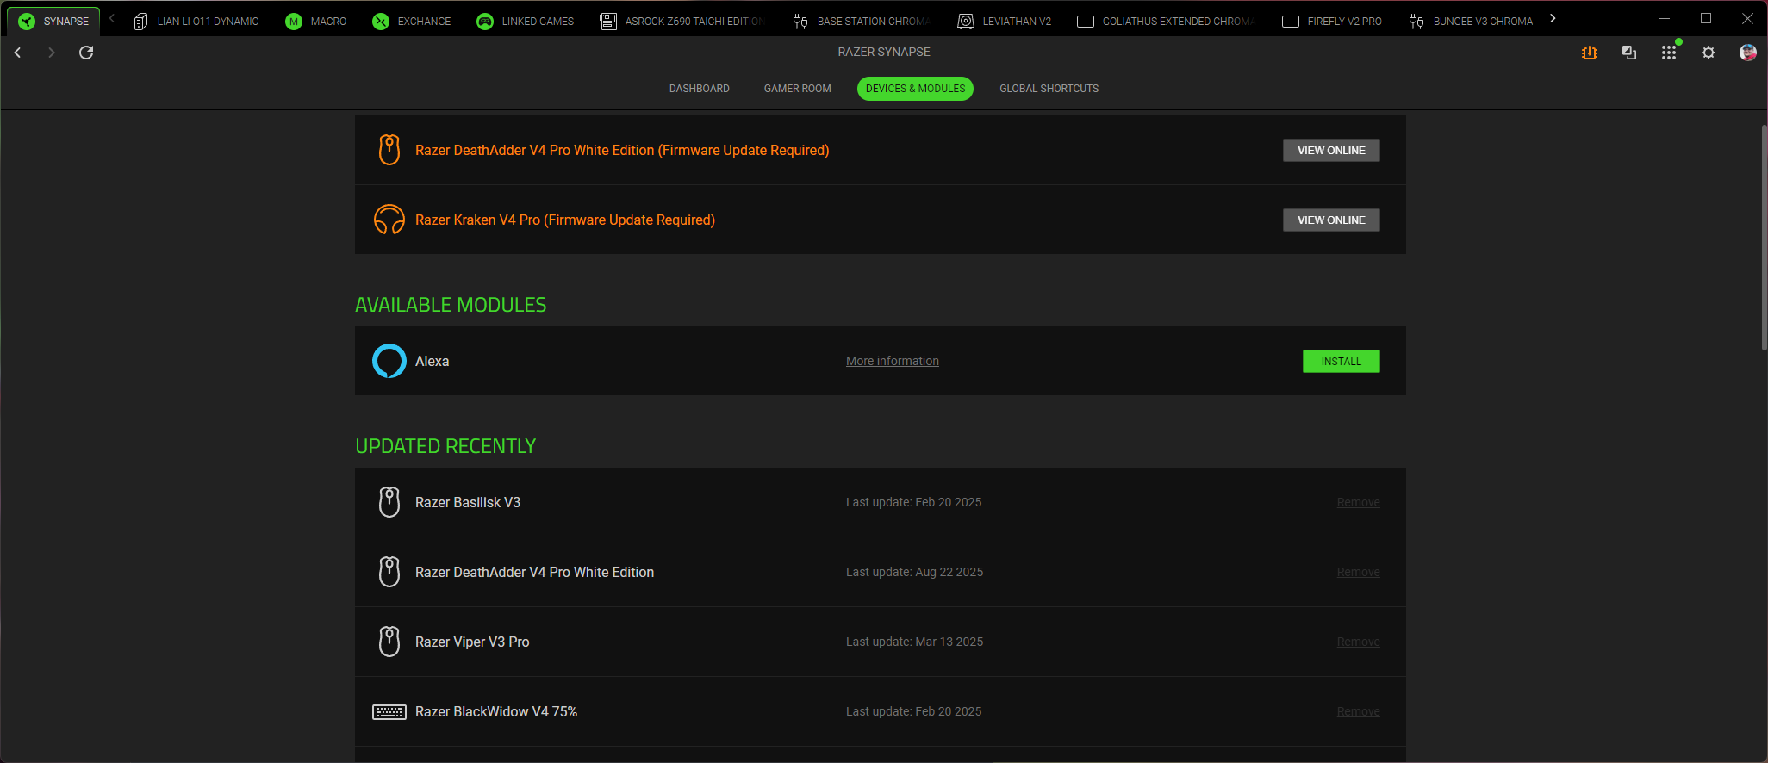Open the Exchange tab label
Viewport: 1768px width, 763px height.
click(x=424, y=22)
